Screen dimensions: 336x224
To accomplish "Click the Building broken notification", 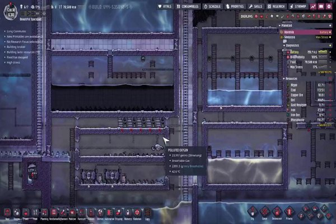I will 16,47.
